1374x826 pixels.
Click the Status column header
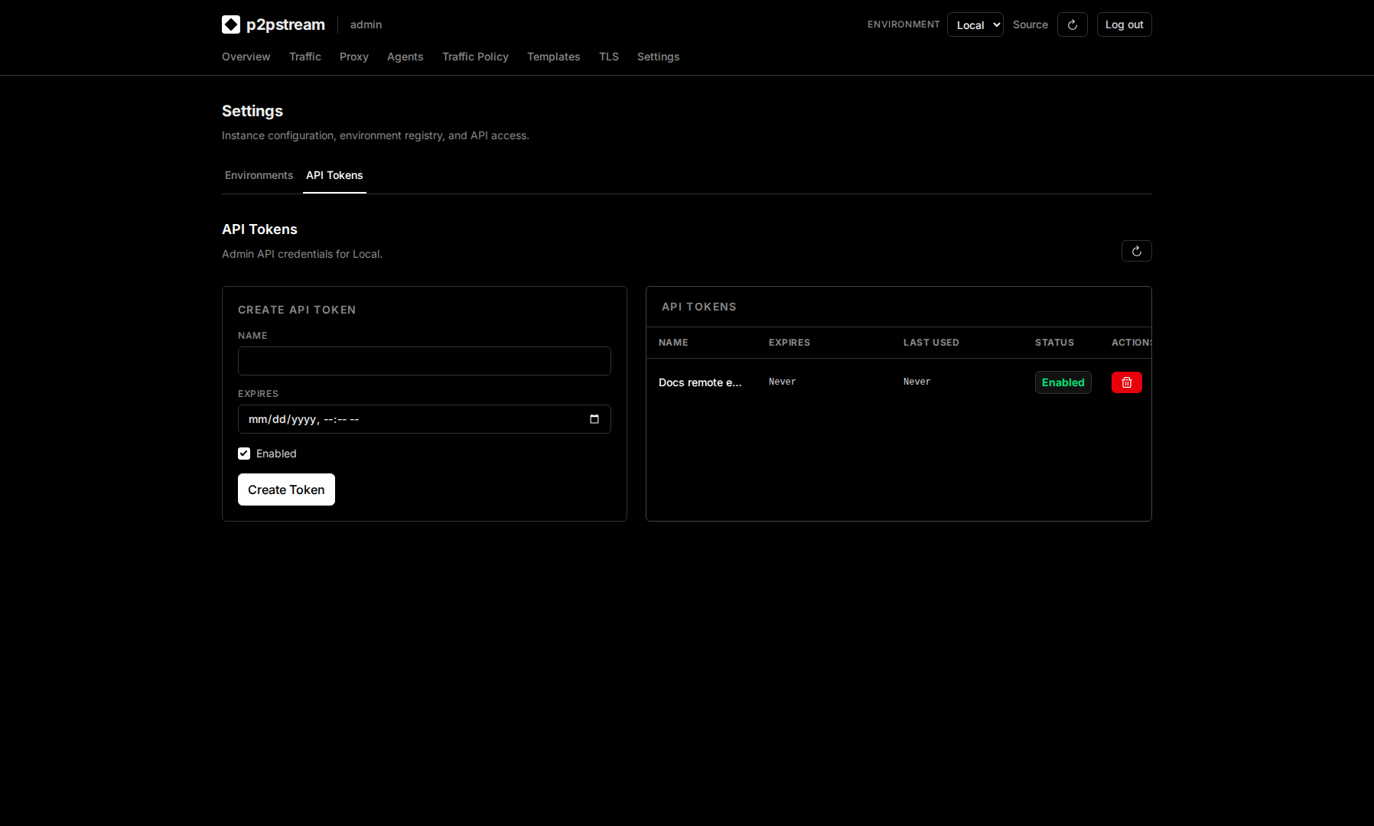point(1054,343)
